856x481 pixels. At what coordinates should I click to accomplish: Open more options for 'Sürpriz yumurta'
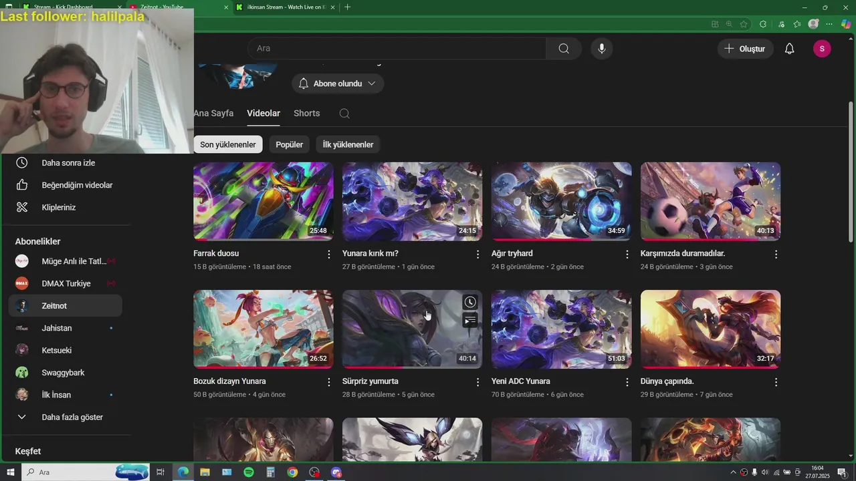point(477,382)
